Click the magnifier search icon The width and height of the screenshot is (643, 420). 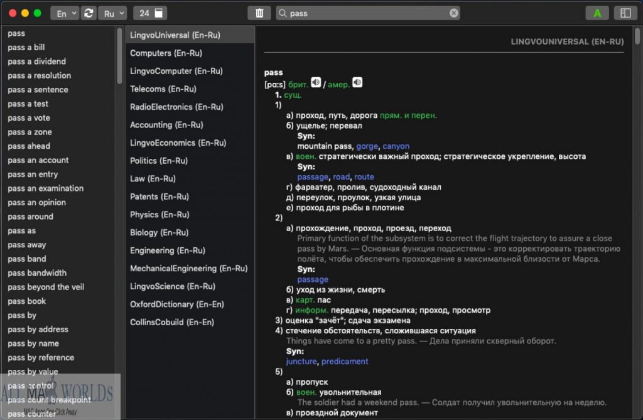[x=283, y=13]
